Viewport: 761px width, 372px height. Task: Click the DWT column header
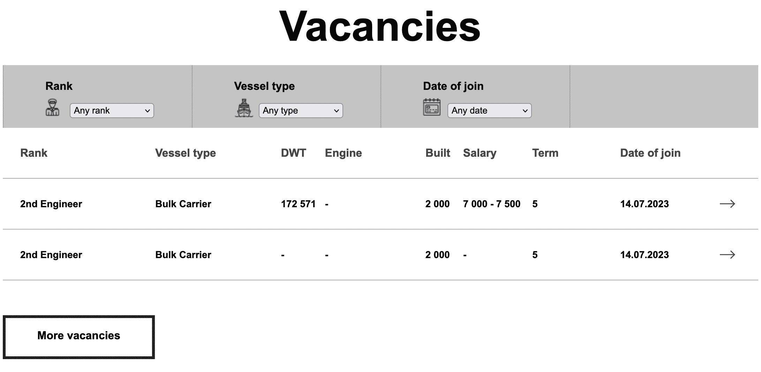coord(293,153)
